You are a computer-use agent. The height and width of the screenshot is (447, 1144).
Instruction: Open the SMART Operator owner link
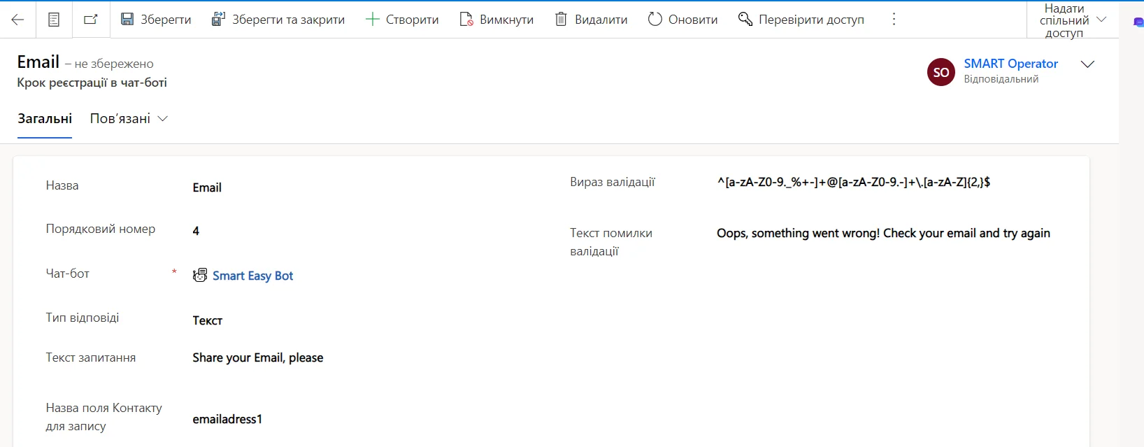coord(1010,64)
